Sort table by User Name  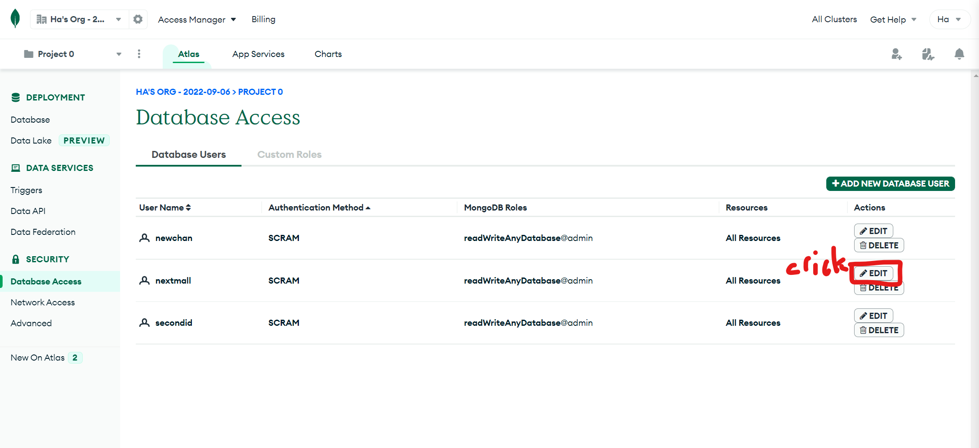pyautogui.click(x=165, y=207)
